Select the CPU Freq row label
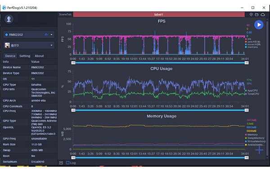Screen dimensions: 270x169 (x=9, y=111)
